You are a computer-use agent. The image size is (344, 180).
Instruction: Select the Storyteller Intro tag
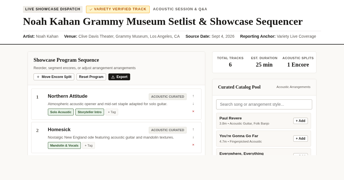(90, 112)
